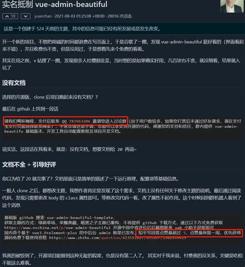Click the 文档不全 + 引导好评 heading
The image size is (245, 267).
(x=29, y=165)
